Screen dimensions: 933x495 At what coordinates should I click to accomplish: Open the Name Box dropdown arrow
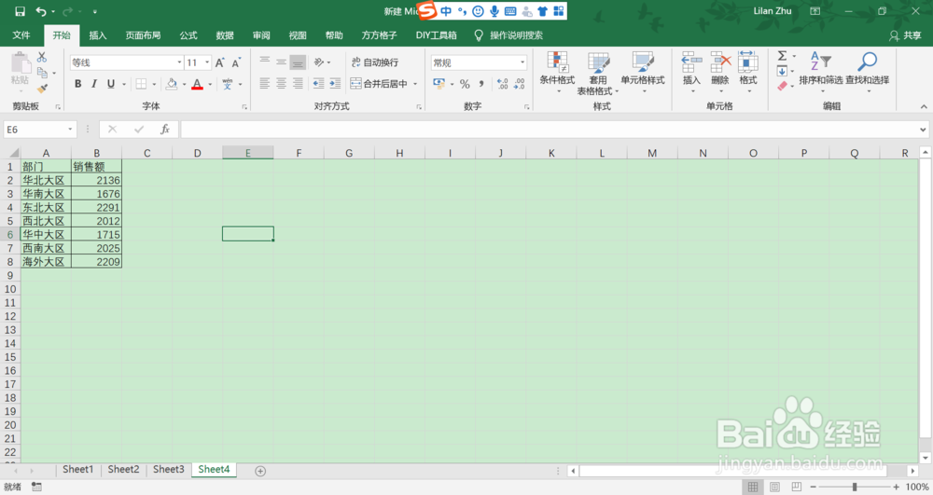point(70,129)
